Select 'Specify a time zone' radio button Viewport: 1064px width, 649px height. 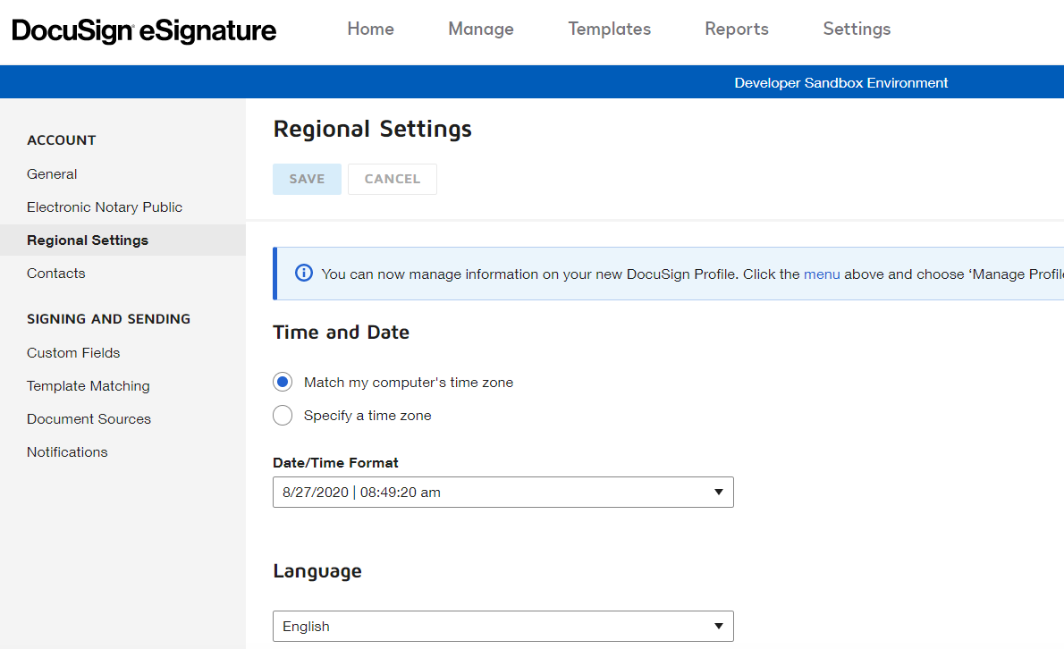pyautogui.click(x=283, y=416)
